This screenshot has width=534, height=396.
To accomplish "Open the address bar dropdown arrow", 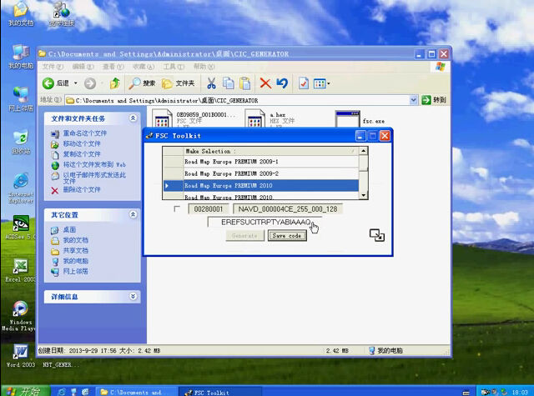I will click(x=413, y=100).
